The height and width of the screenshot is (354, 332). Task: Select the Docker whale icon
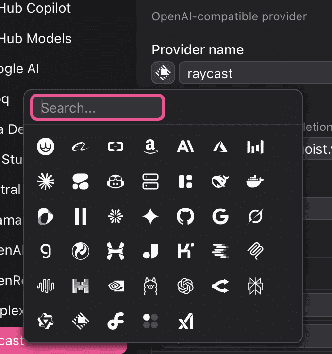point(255,181)
